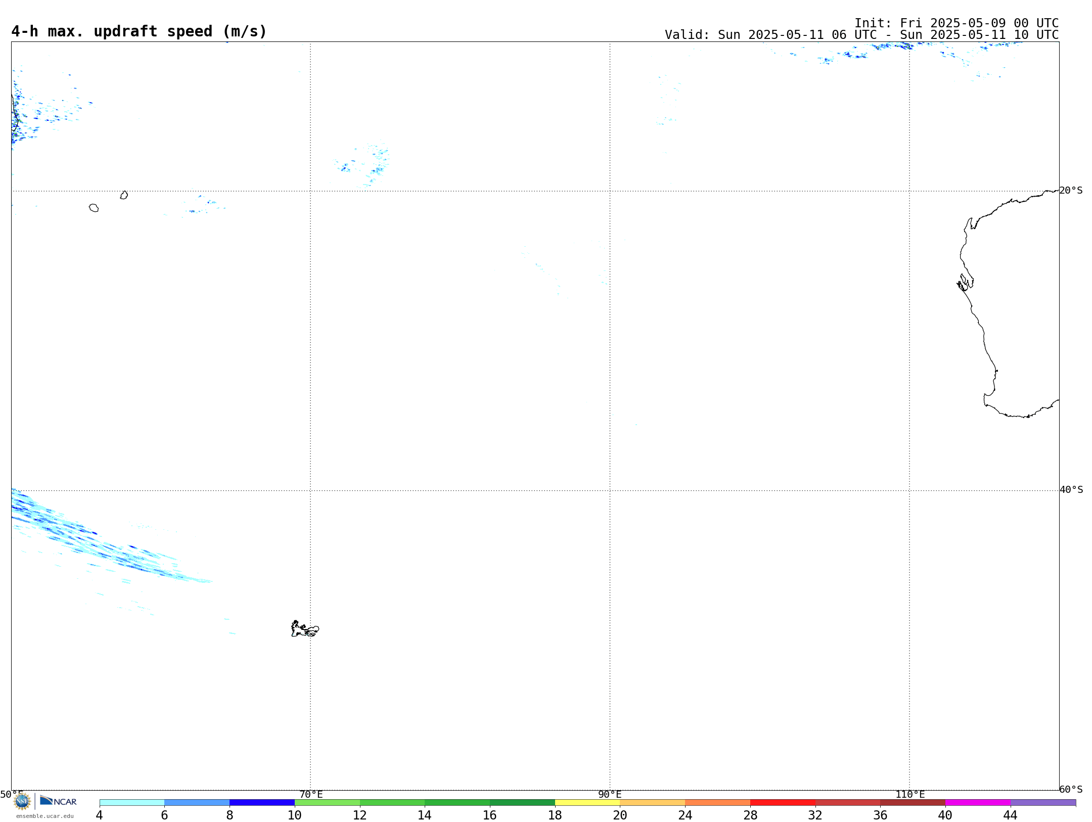
Task: Select the dark blue 8-10 color swatch
Action: point(262,802)
